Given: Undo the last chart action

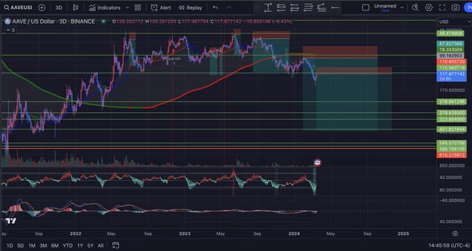Looking at the screenshot, I should click(215, 8).
